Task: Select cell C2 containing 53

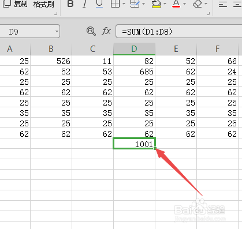Action: coord(92,71)
